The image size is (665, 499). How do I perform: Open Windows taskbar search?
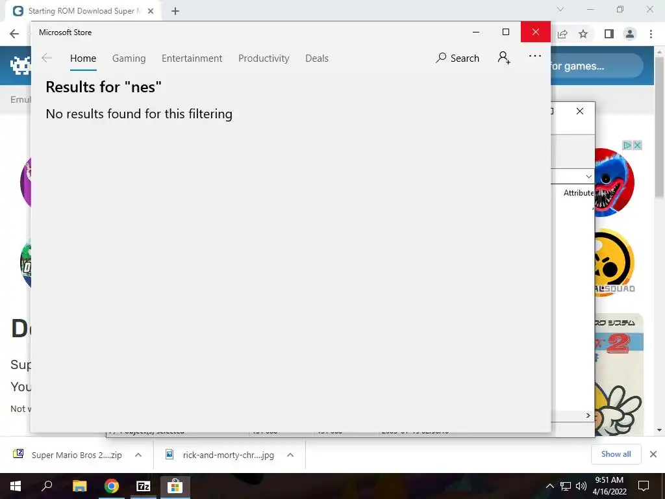pos(47,486)
